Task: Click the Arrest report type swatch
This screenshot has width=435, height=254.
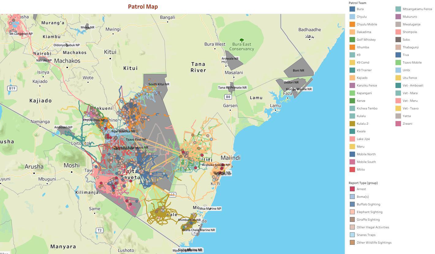Action: pos(352,189)
